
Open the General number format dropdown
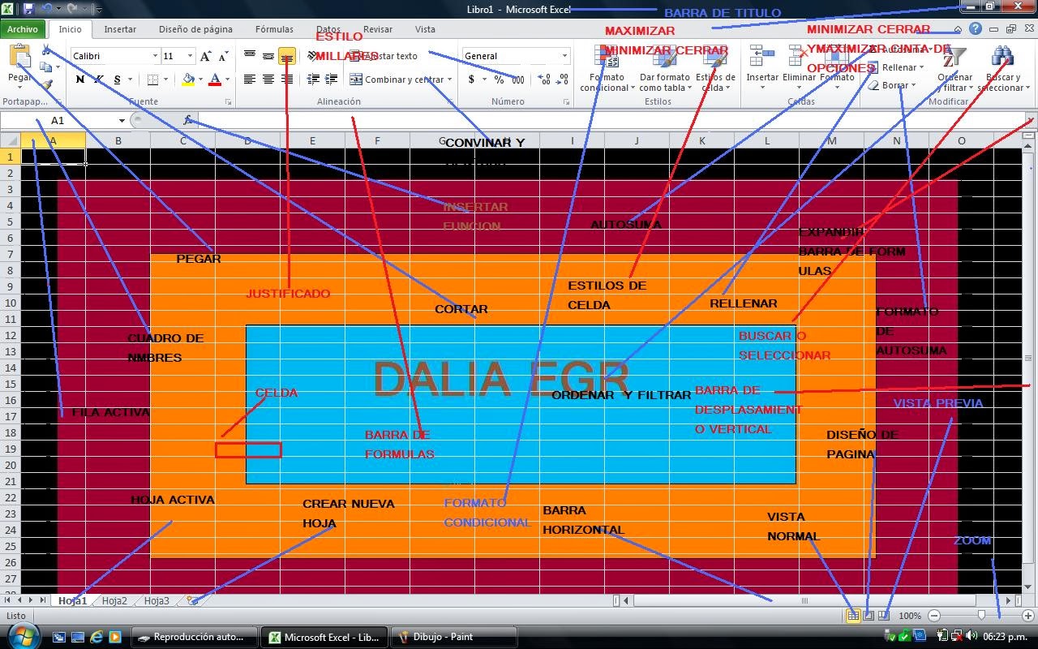516,55
